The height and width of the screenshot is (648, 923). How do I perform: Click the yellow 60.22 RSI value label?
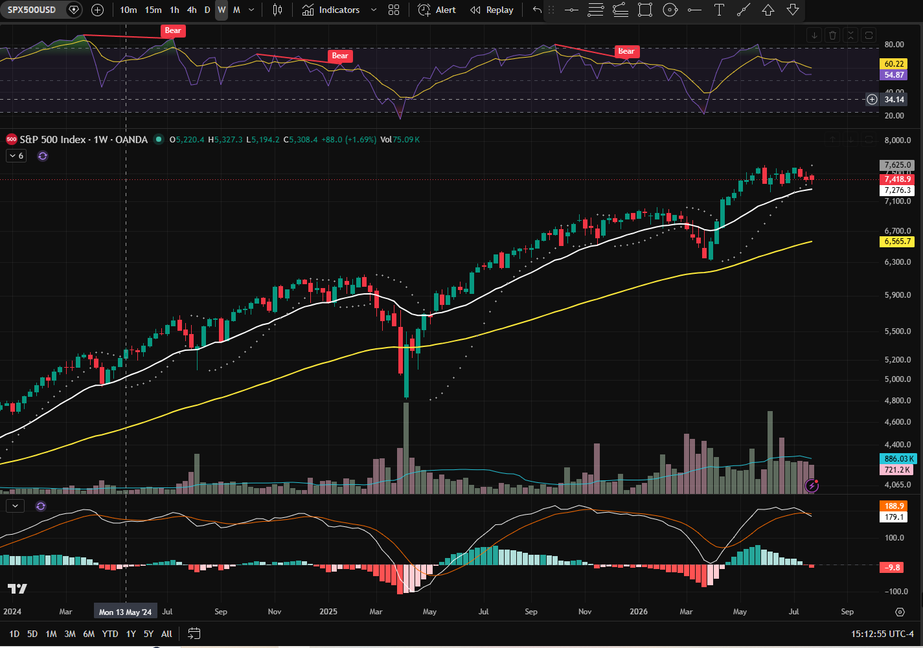coord(894,64)
